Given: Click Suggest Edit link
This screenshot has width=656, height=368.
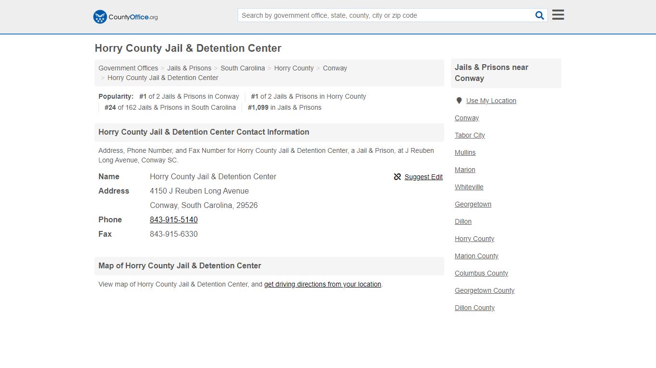Looking at the screenshot, I should [424, 177].
